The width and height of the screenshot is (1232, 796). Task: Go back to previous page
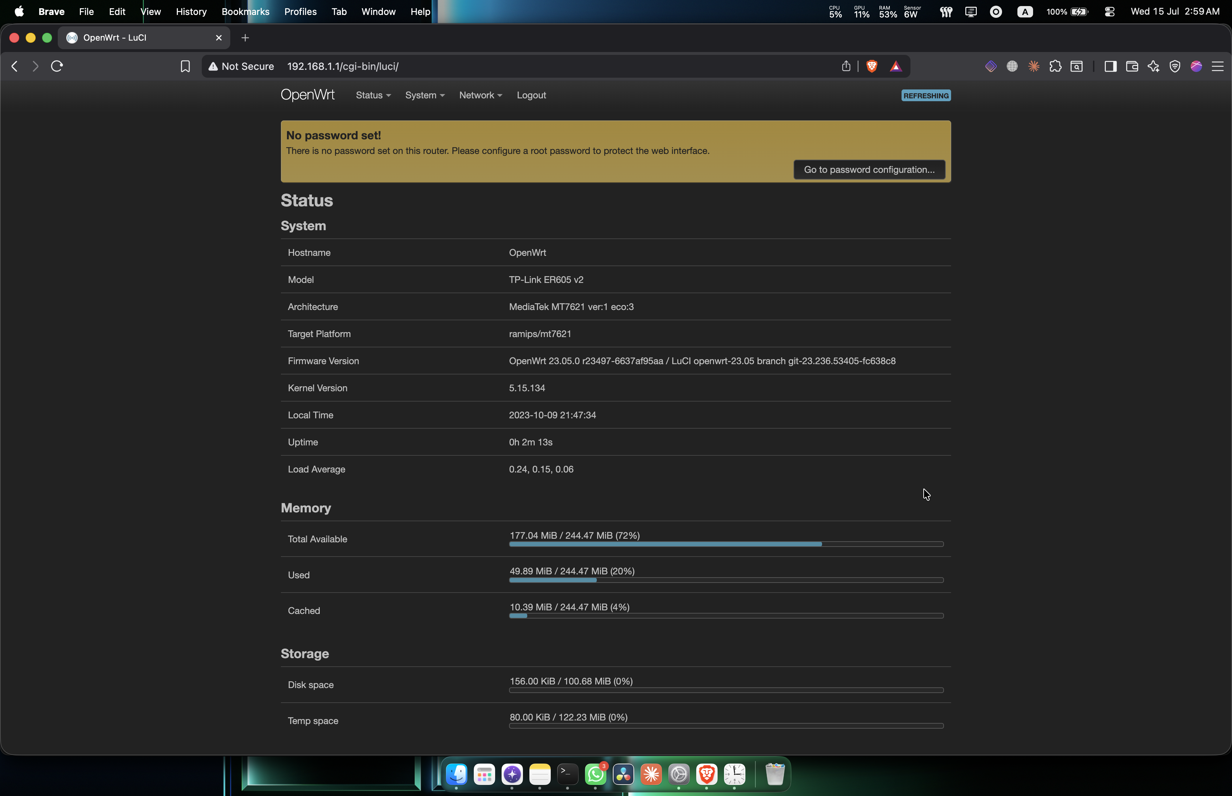[x=15, y=66]
